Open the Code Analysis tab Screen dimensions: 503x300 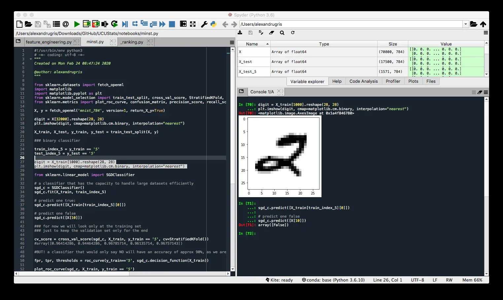pos(363,81)
